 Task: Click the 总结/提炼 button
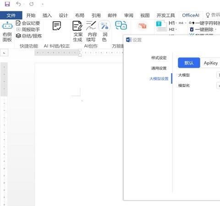pyautogui.click(x=29, y=36)
